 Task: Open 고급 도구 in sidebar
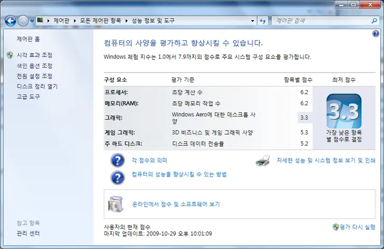[x=28, y=96]
